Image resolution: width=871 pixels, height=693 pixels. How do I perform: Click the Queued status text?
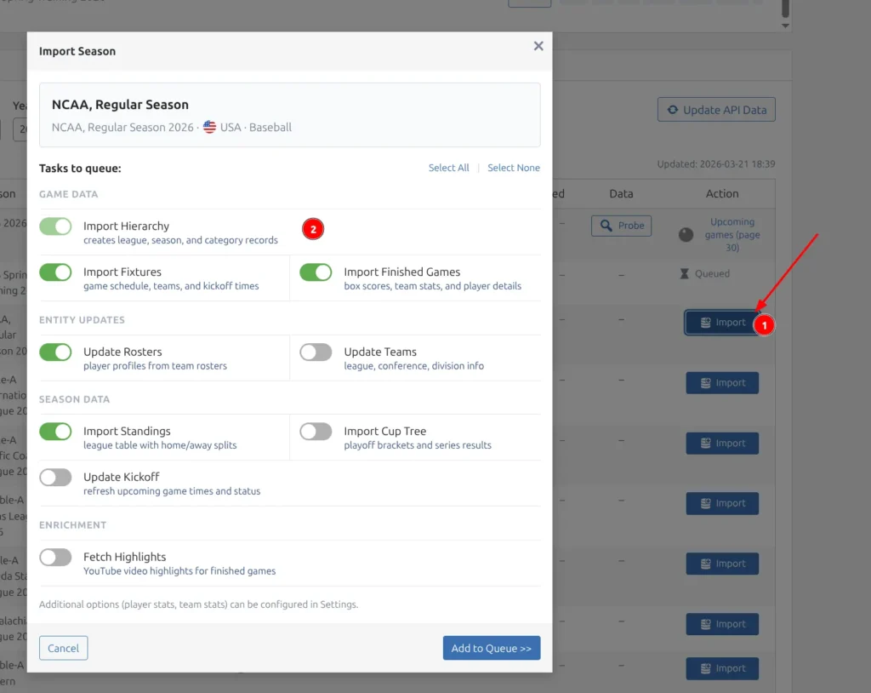[x=712, y=273]
